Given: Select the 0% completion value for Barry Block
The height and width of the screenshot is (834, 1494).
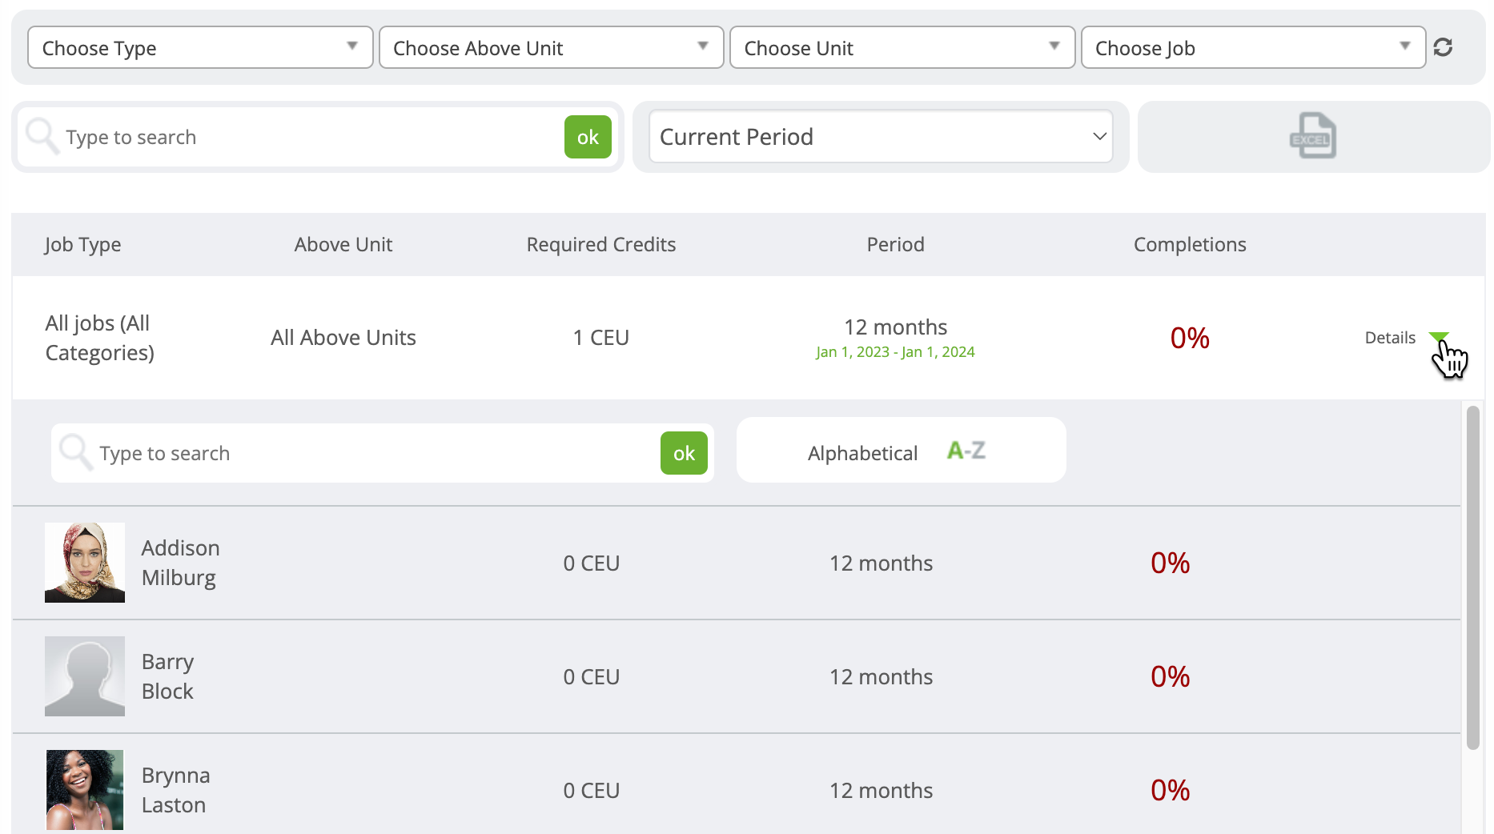Looking at the screenshot, I should [1170, 676].
